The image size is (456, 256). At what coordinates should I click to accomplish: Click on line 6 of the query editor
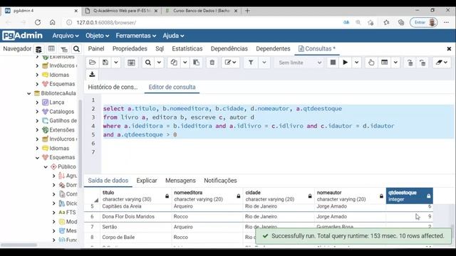coord(276,144)
